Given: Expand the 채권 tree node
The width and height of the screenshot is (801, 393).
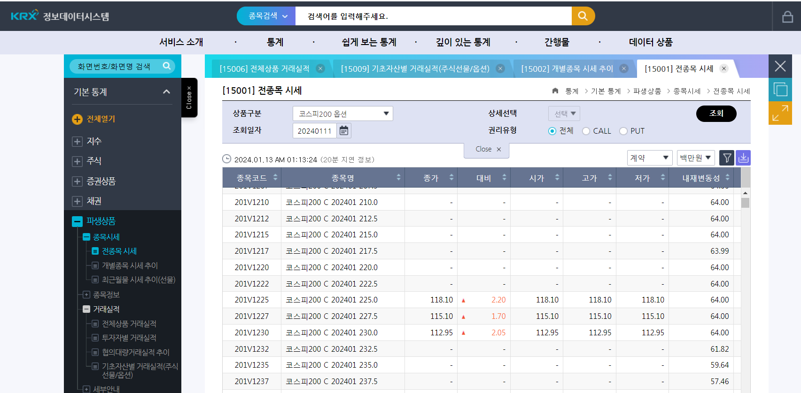Looking at the screenshot, I should (x=78, y=201).
